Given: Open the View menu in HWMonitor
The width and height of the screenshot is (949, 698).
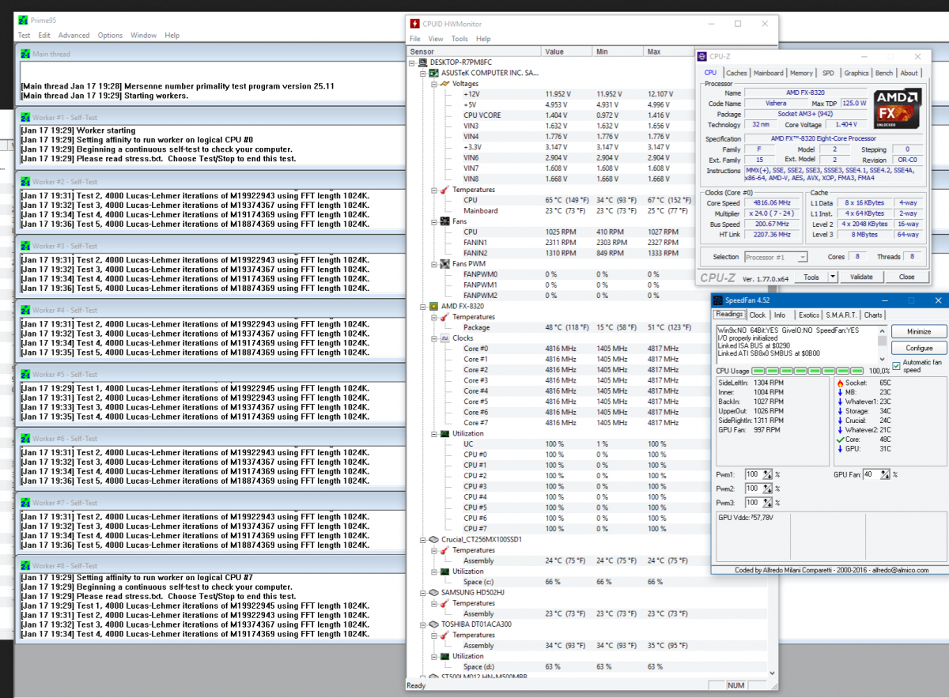Looking at the screenshot, I should pos(436,39).
